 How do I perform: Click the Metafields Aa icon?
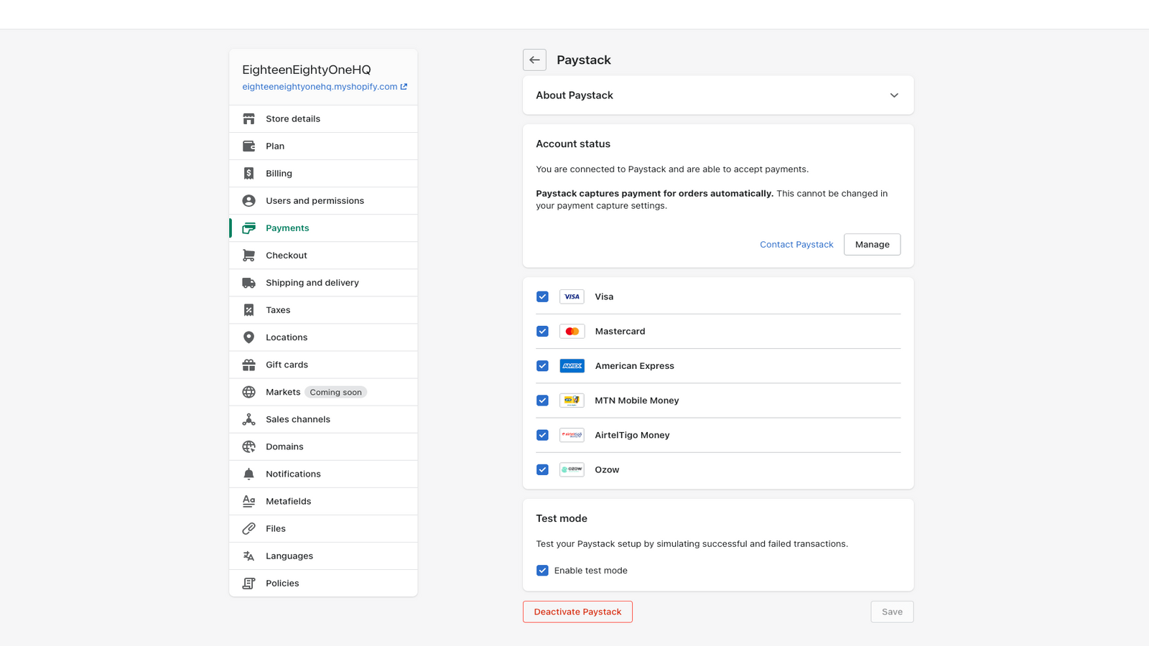[248, 501]
